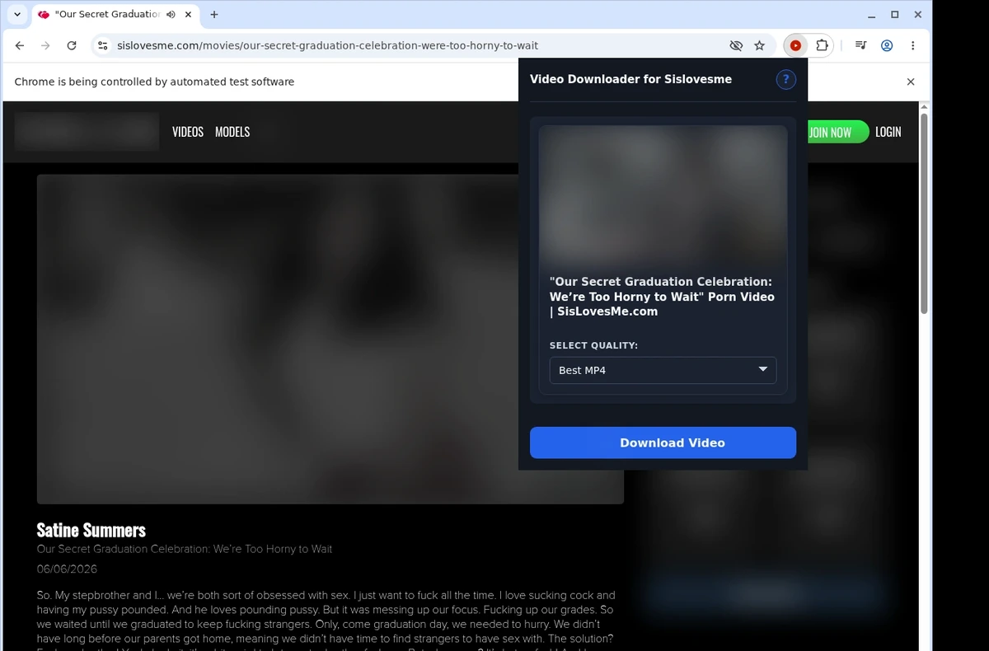Open the media controls icon in toolbar

click(860, 46)
